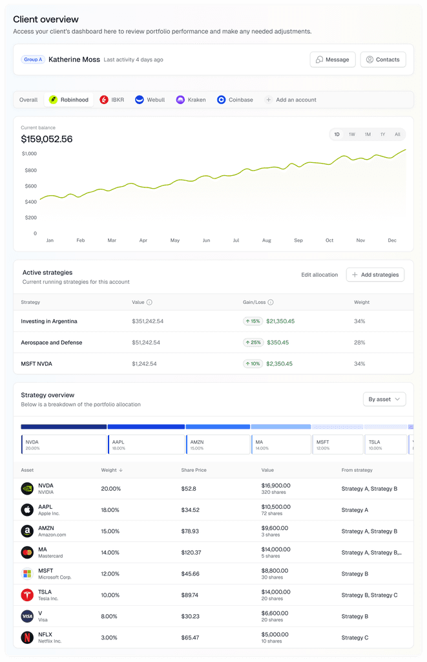Click the up-arrow 10% gain badge
Screen dimensions: 427x662
253,363
